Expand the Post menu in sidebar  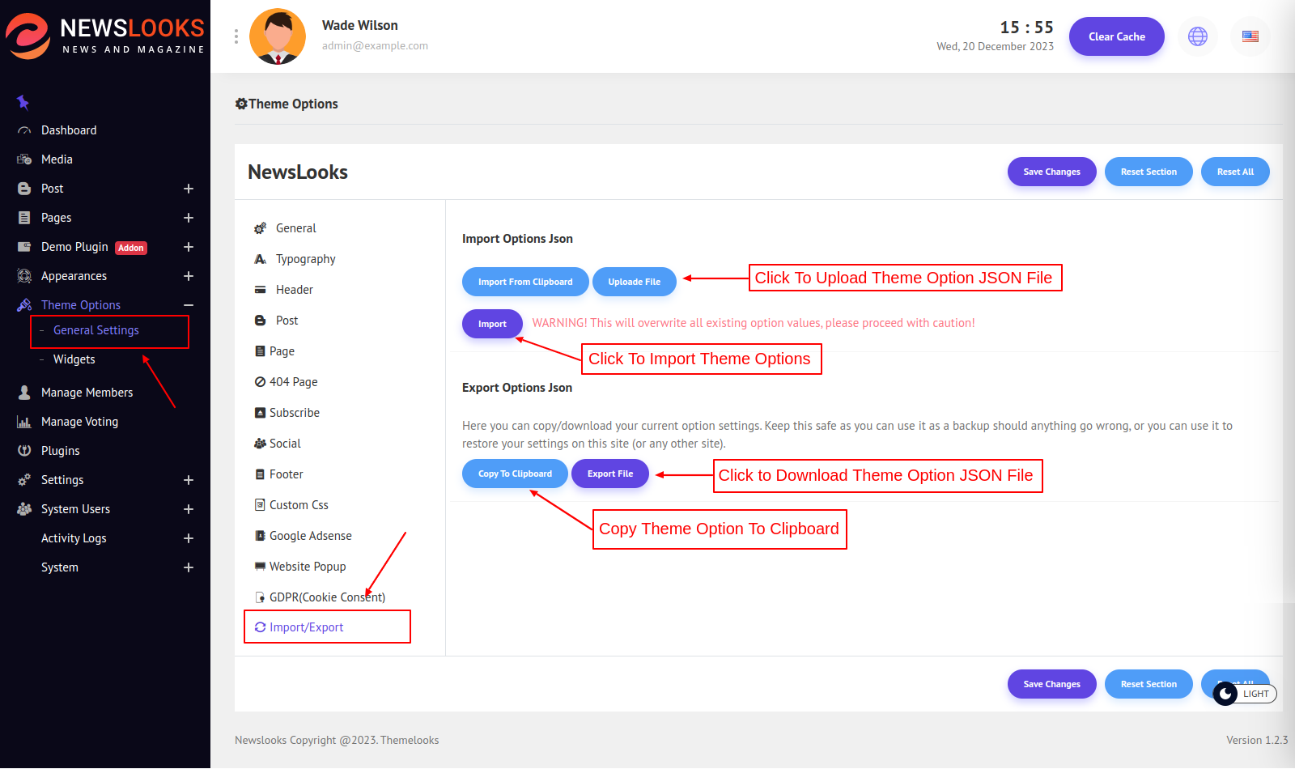click(x=188, y=189)
